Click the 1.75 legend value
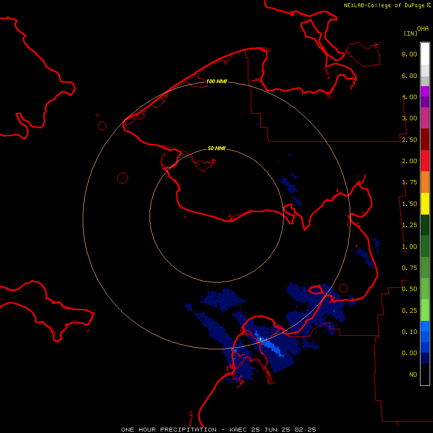 [409, 182]
